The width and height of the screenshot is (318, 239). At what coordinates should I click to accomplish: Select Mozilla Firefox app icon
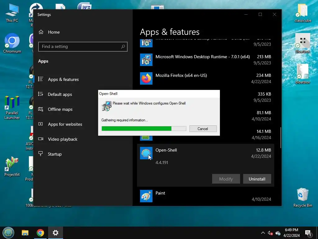coord(146,78)
